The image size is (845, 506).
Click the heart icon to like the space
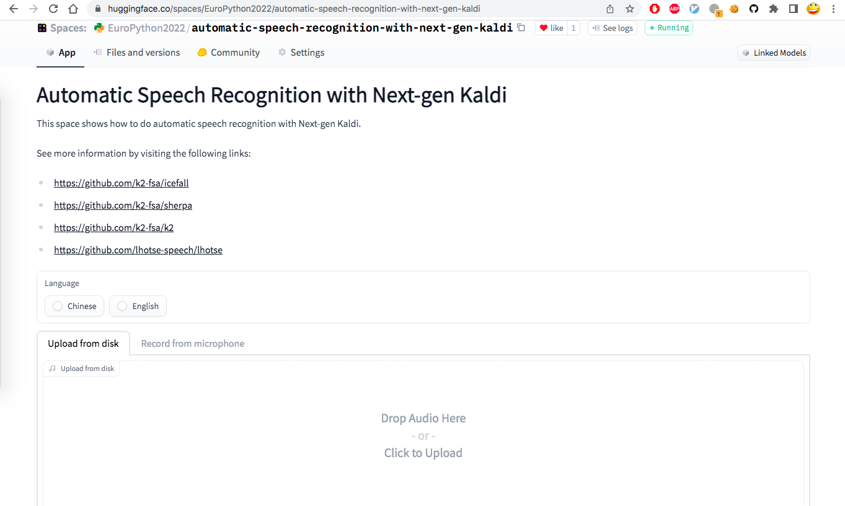click(x=544, y=28)
